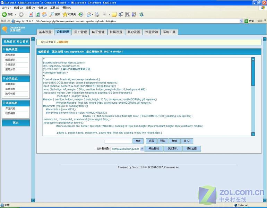This screenshot has width=267, height=208.
Task: Open the 收藏 menu
Action: pyautogui.click(x=42, y=8)
